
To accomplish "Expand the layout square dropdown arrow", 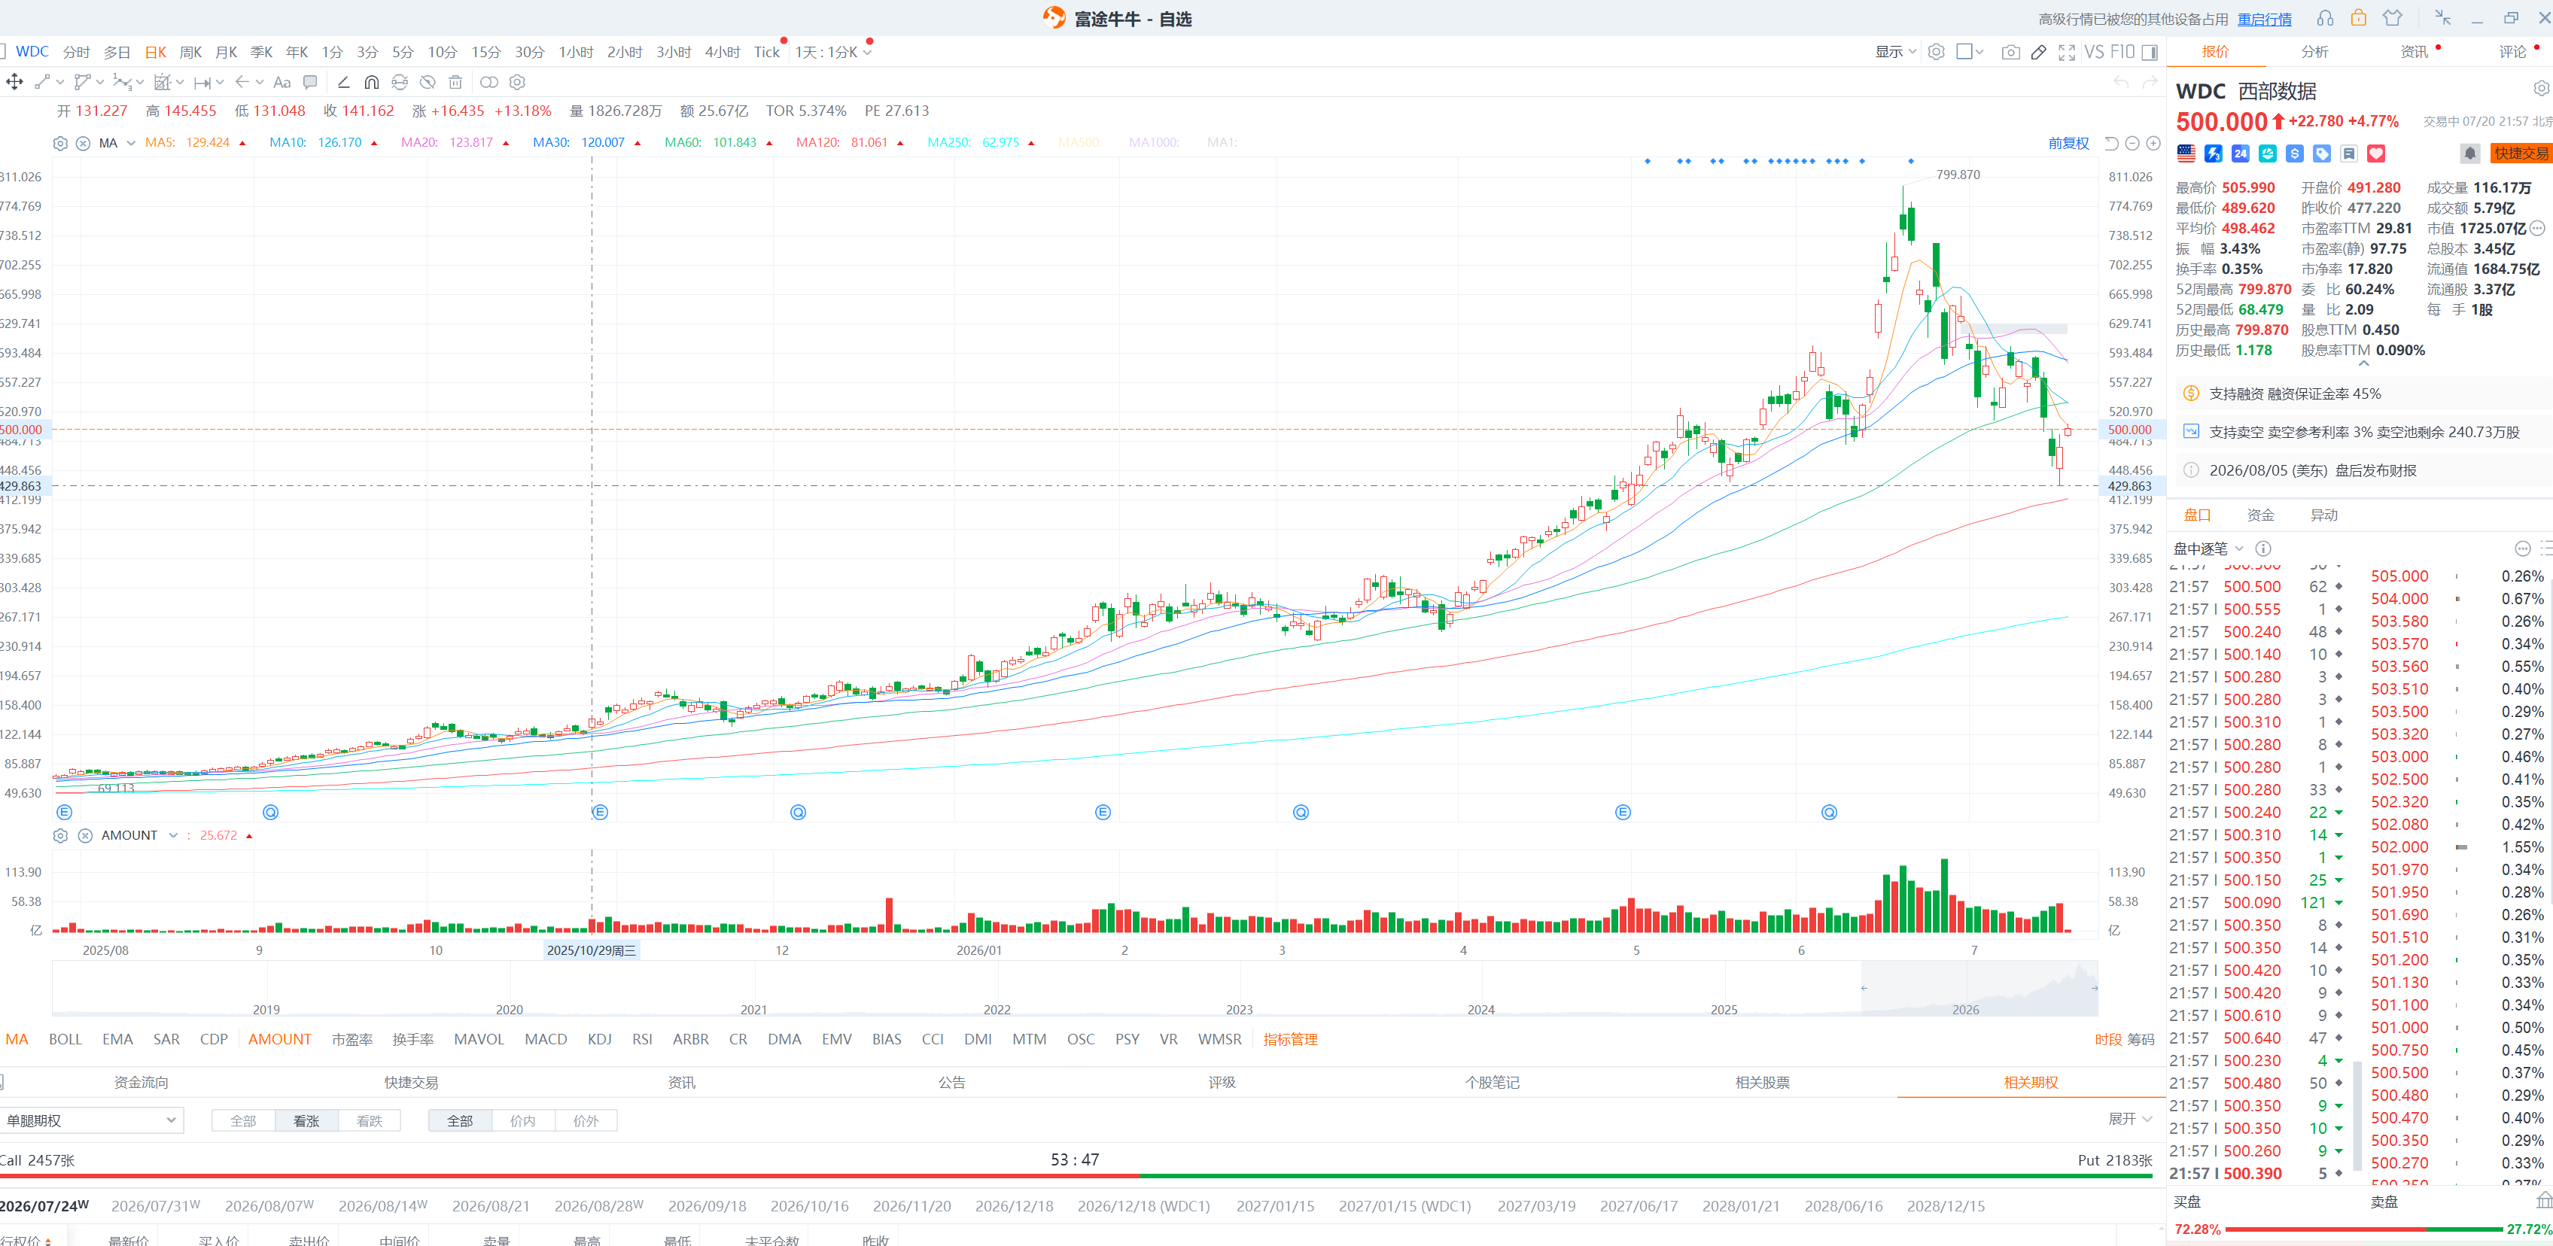I will click(1979, 53).
